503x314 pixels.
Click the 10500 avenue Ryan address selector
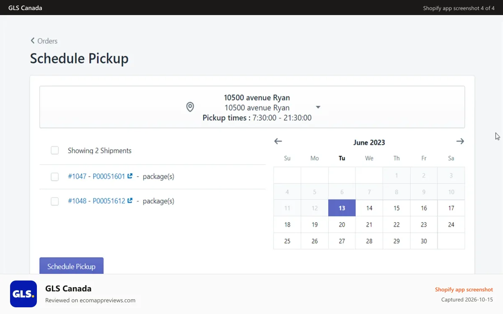point(252,107)
